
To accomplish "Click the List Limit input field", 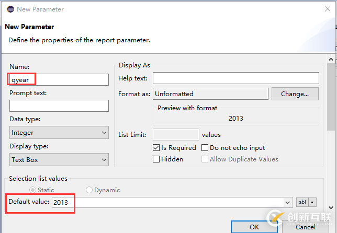I will pyautogui.click(x=176, y=134).
